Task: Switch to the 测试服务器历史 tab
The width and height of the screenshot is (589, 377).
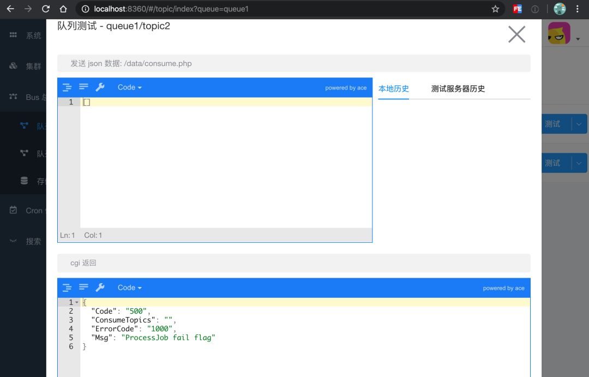Action: tap(458, 89)
